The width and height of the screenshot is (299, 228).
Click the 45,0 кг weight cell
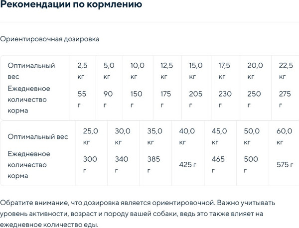[x=219, y=136]
